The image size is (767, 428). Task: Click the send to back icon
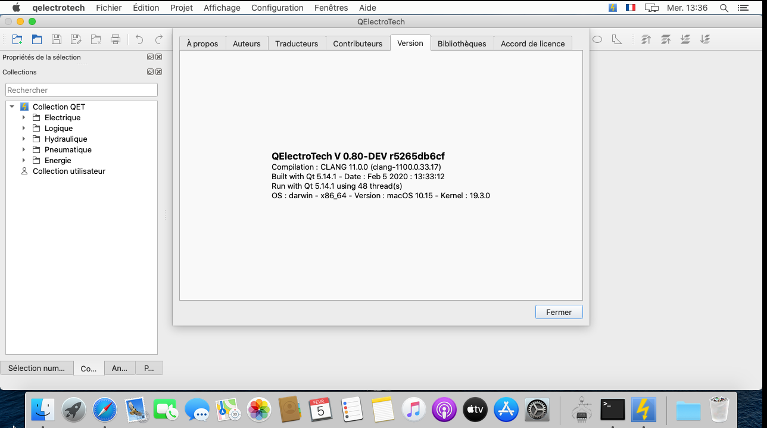pos(705,39)
